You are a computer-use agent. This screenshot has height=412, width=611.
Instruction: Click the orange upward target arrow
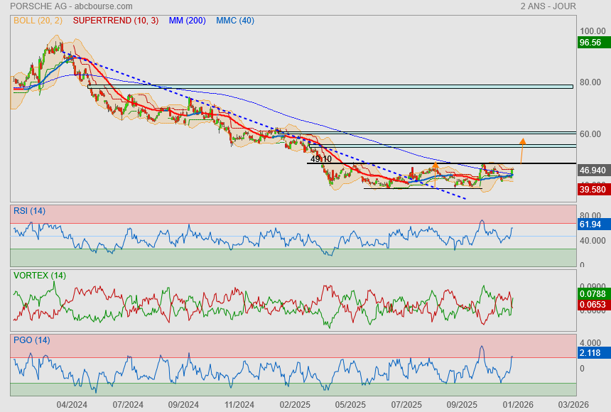pos(522,149)
